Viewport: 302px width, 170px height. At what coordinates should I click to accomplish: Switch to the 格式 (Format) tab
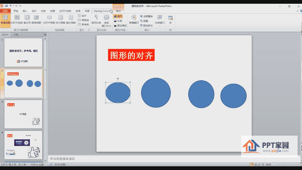coord(118,11)
